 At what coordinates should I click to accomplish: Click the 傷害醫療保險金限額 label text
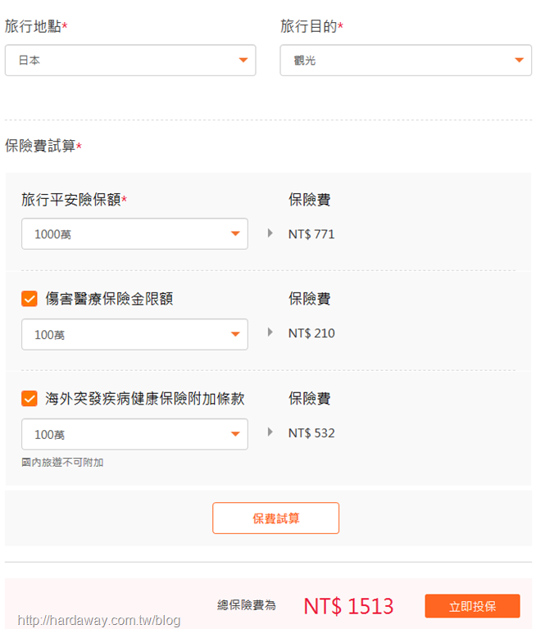pos(109,299)
